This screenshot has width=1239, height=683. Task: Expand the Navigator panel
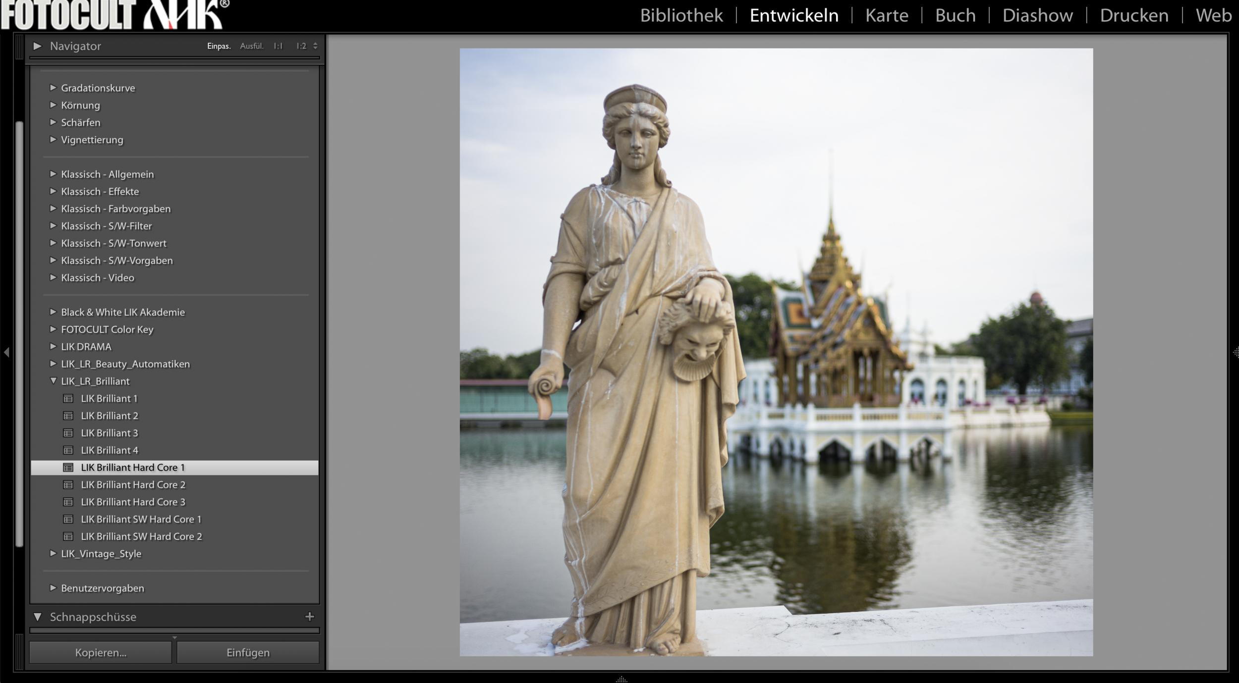pyautogui.click(x=37, y=46)
